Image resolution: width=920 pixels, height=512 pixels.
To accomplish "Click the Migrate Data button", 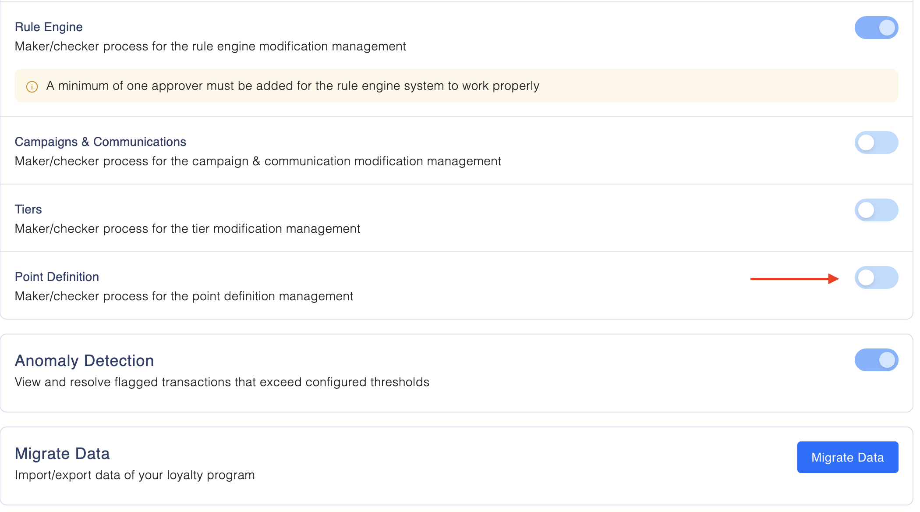I will 847,457.
